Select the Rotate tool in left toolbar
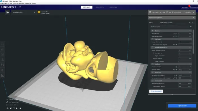 pyautogui.click(x=2, y=54)
